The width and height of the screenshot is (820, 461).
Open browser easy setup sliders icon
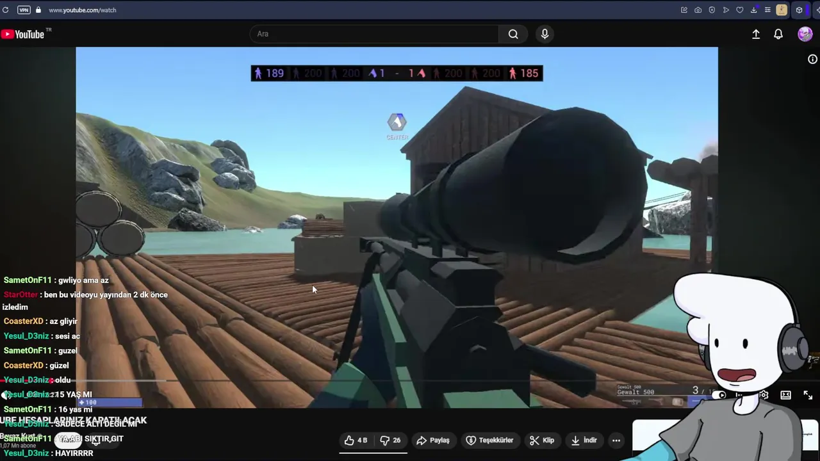tap(767, 10)
